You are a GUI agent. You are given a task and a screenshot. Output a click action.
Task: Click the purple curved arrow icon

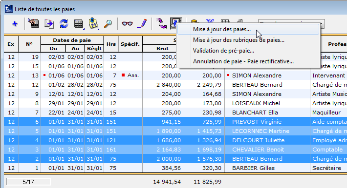point(161,23)
